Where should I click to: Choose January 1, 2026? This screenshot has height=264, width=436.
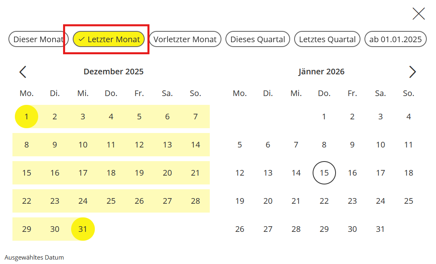click(324, 117)
